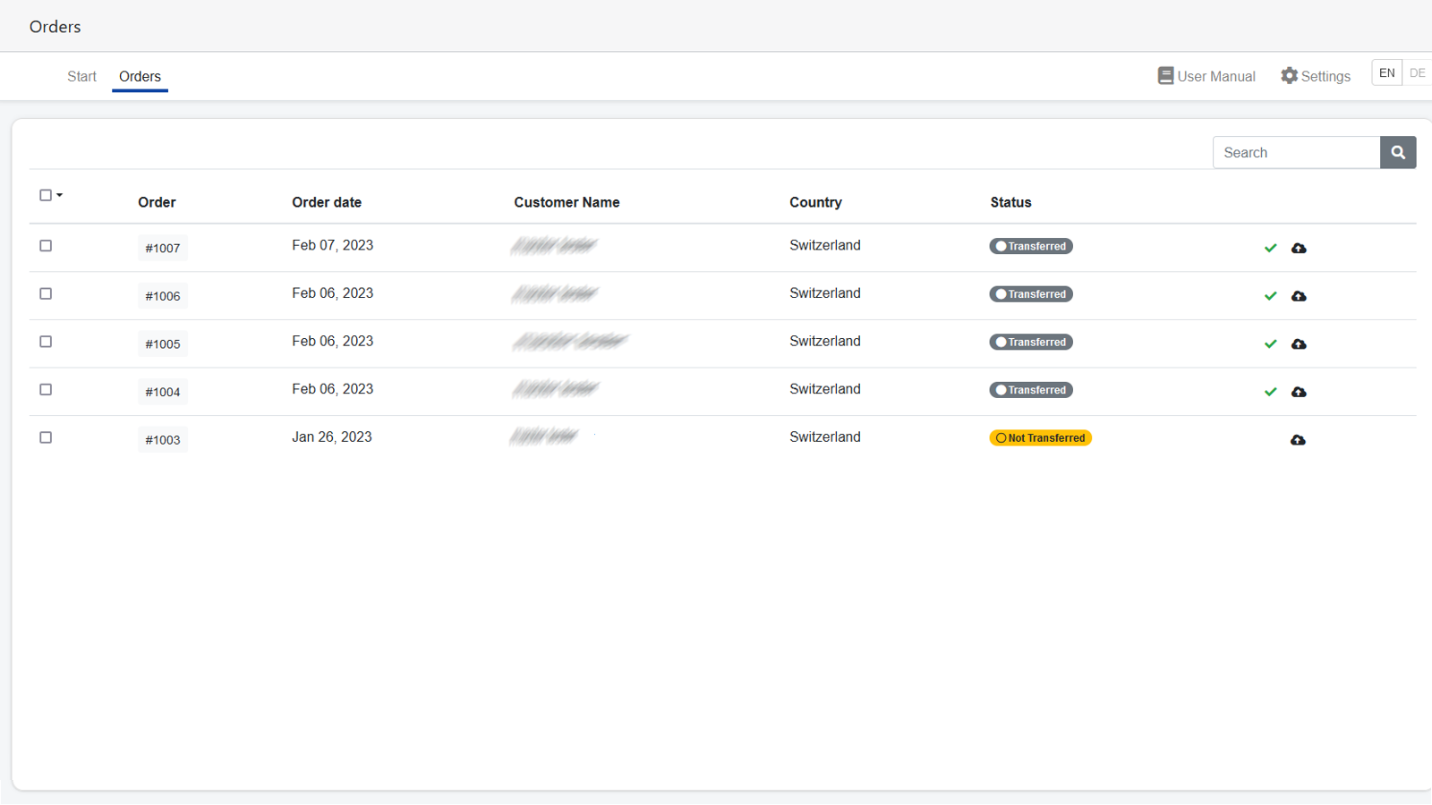Click into the Search input field
This screenshot has height=805, width=1432.
(x=1296, y=153)
